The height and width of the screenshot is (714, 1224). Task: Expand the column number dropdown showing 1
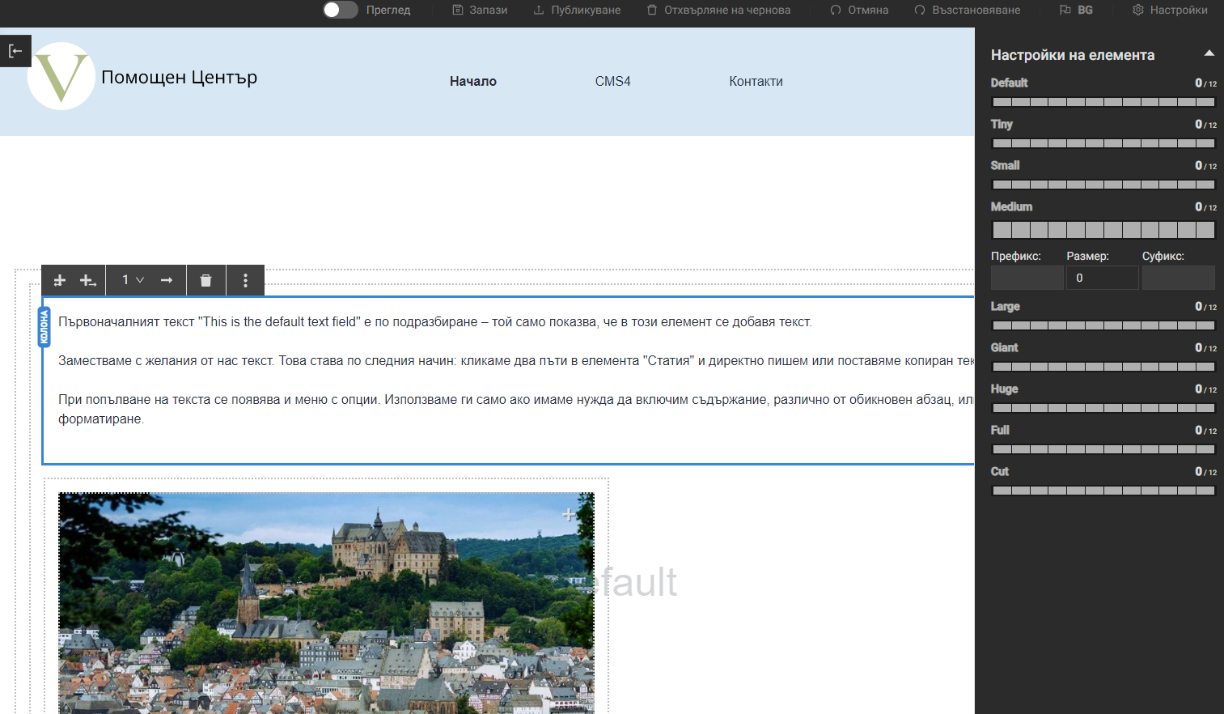[133, 280]
